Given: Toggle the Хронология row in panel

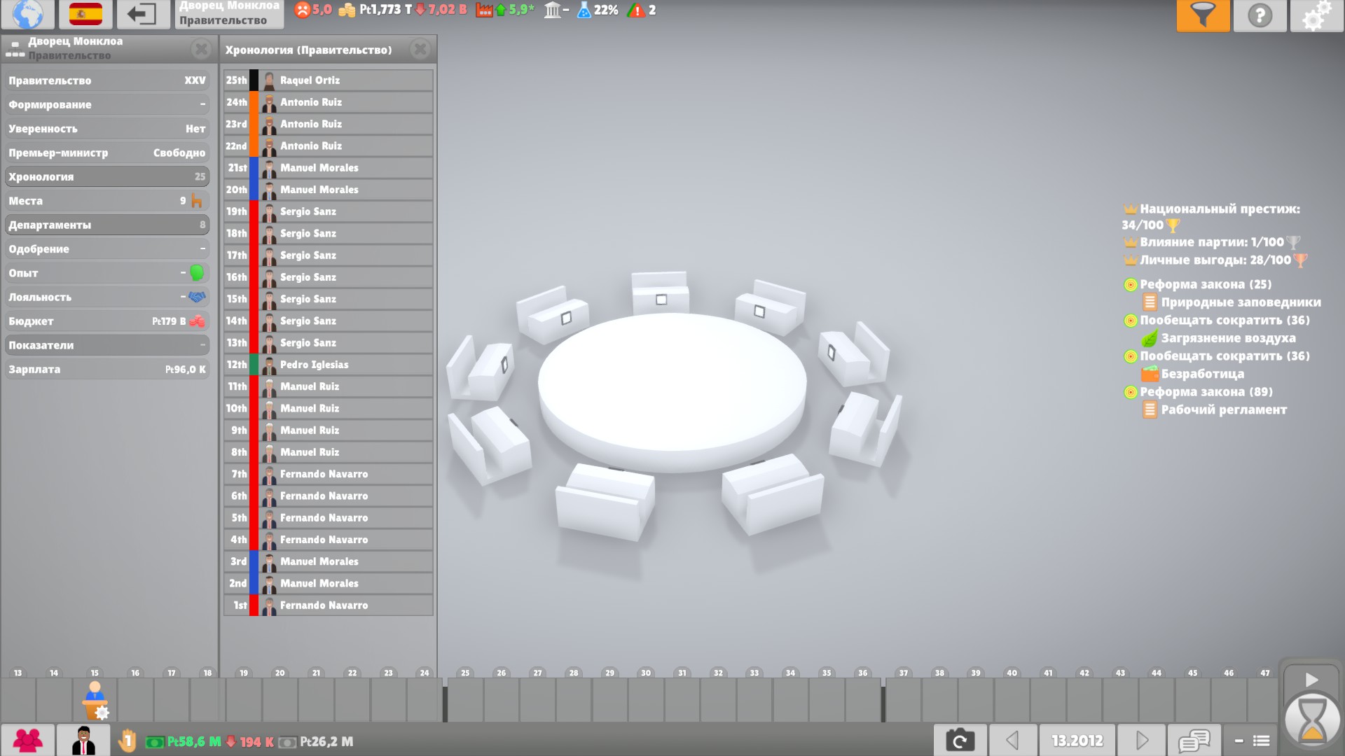Looking at the screenshot, I should click(106, 176).
